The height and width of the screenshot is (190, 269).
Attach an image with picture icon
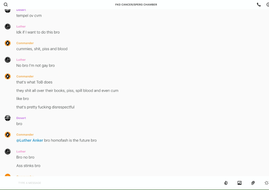pos(239,183)
